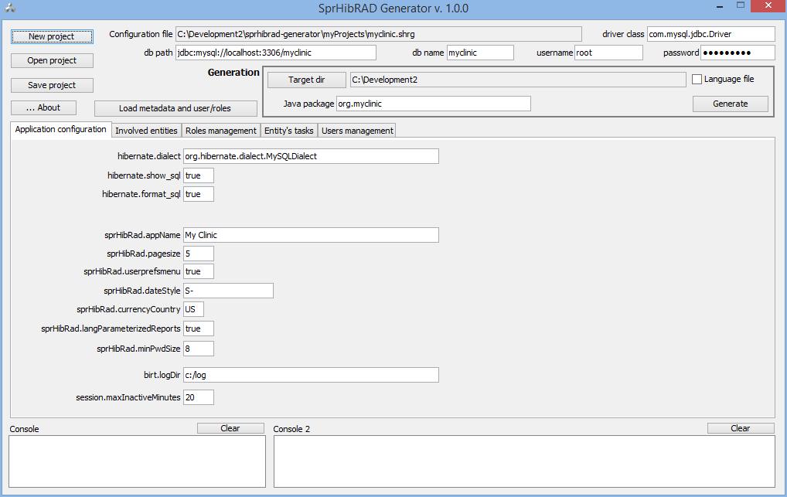The image size is (787, 497).
Task: Focus the hibernate.dialect field
Action: tap(311, 156)
